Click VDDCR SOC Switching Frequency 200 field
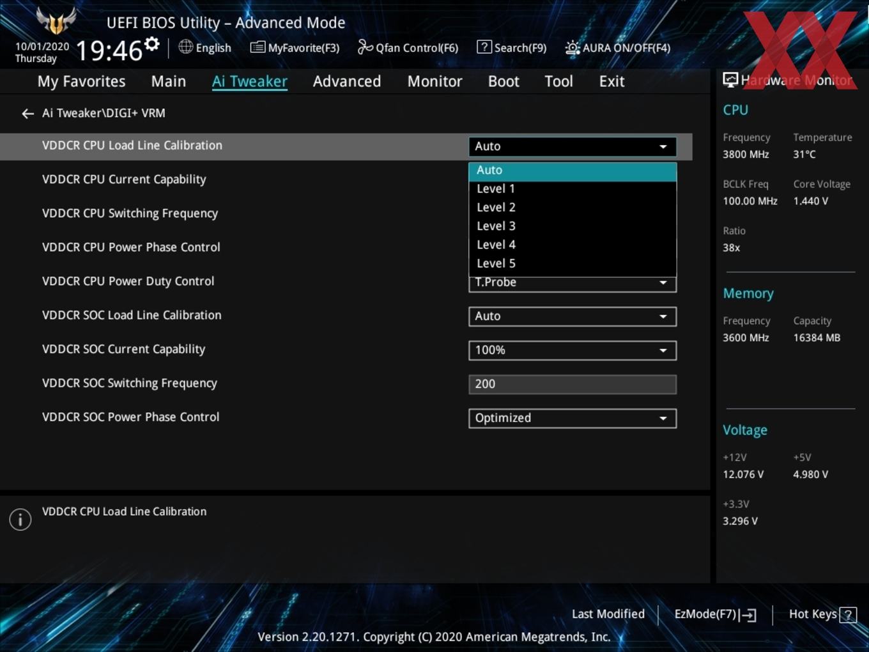Screen dimensions: 869x652 click(x=573, y=384)
